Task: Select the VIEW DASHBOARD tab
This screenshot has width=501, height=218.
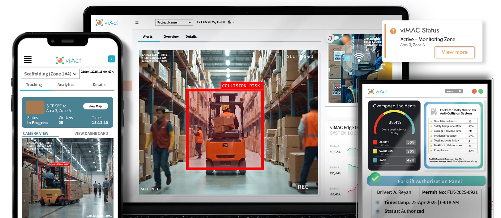Action: pyautogui.click(x=91, y=133)
